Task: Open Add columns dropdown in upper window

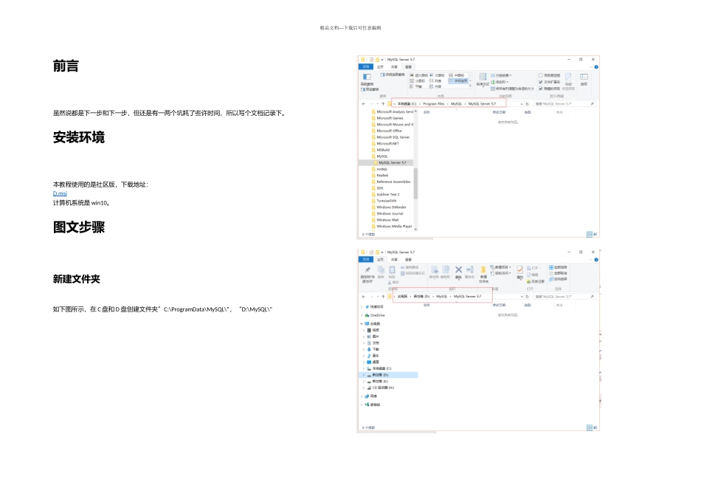Action: (x=500, y=82)
